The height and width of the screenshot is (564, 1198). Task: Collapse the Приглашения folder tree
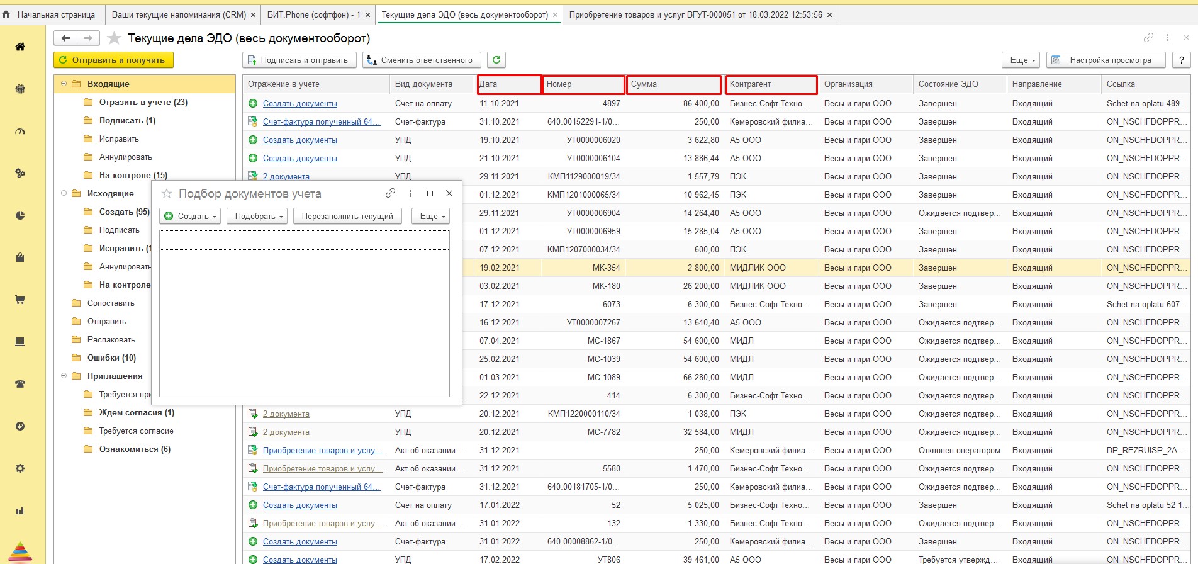coord(64,376)
